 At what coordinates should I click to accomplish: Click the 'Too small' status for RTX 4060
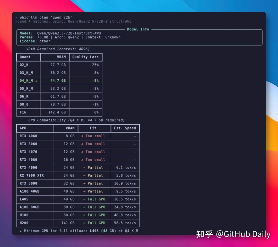tap(93, 136)
